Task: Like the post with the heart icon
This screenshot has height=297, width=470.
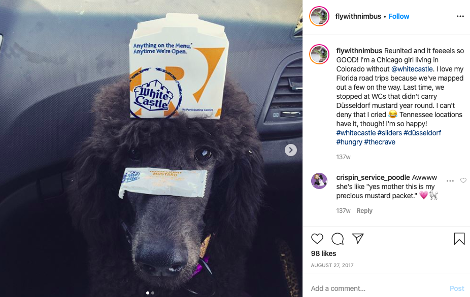Action: pos(317,239)
